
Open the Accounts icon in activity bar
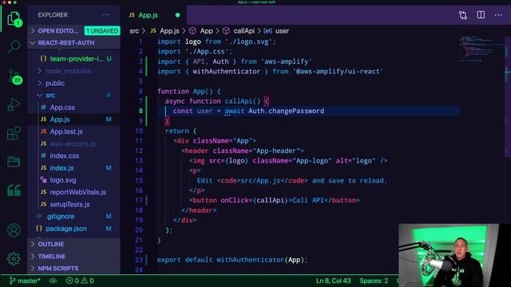pyautogui.click(x=14, y=230)
